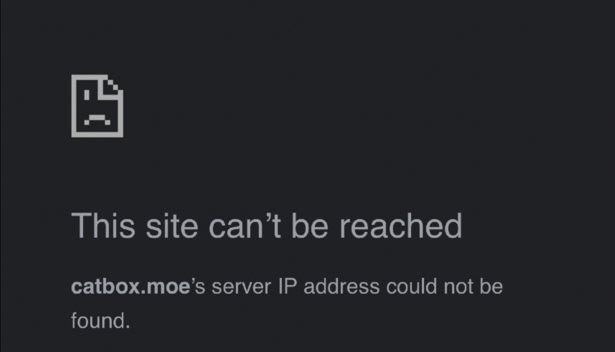Click the word "found." on the last line
This screenshot has width=615, height=352.
coord(101,320)
